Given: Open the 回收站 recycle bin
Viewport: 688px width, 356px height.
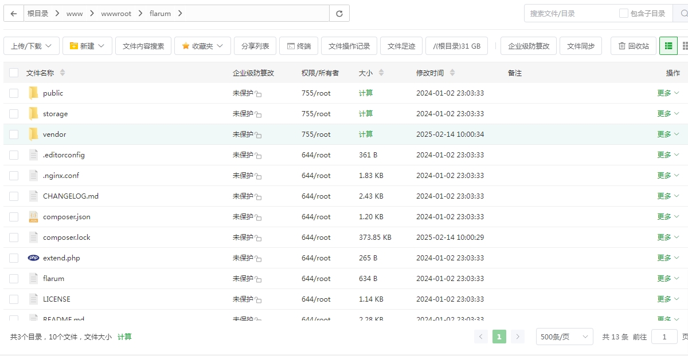Looking at the screenshot, I should click(x=632, y=45).
